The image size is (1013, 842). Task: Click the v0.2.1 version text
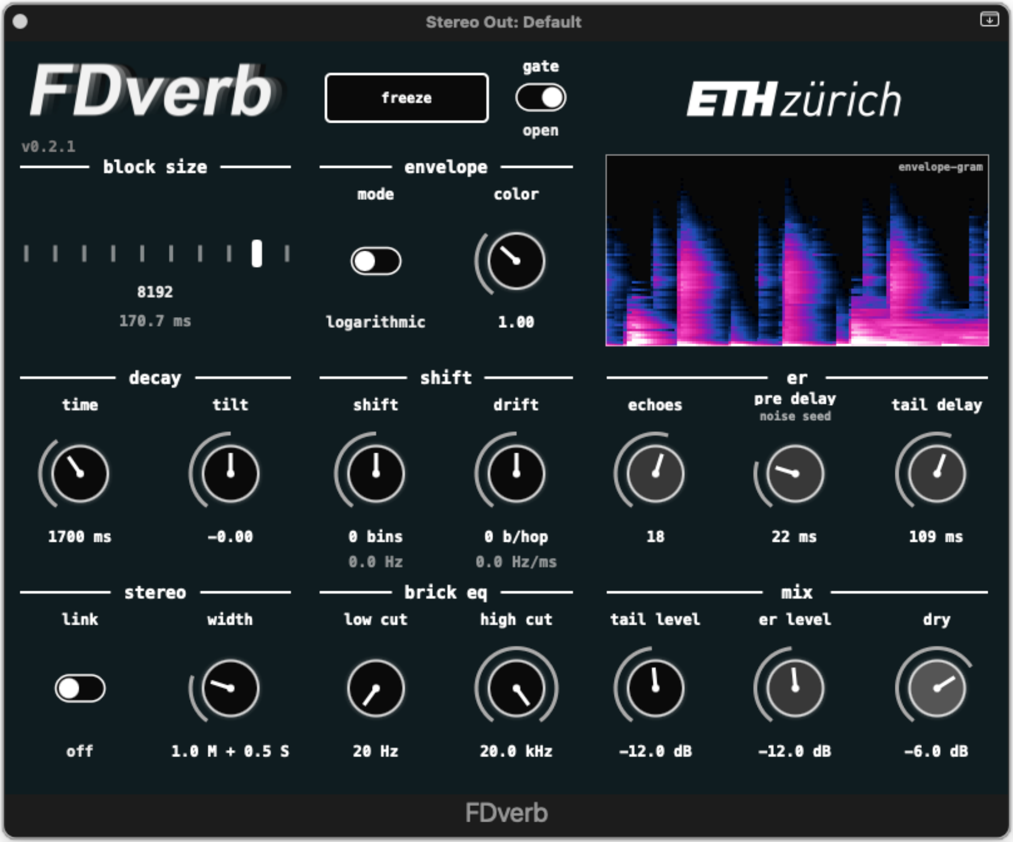pos(48,146)
